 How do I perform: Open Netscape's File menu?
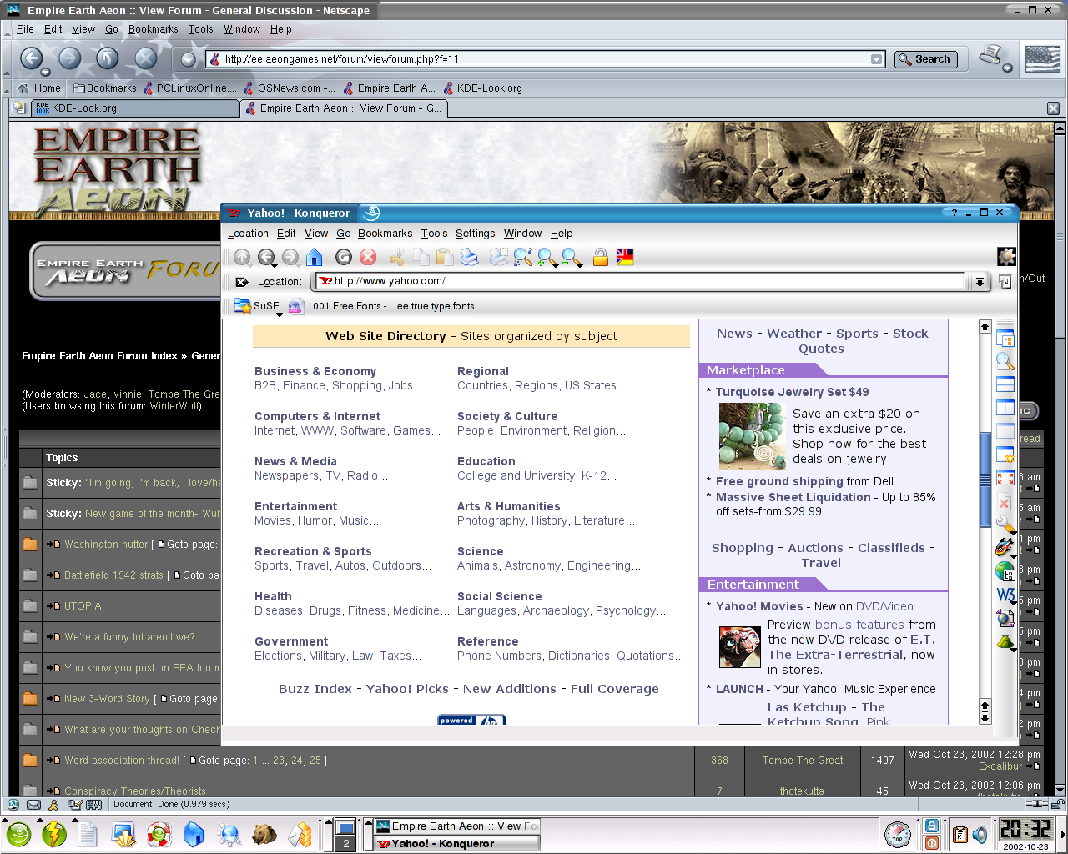point(25,29)
